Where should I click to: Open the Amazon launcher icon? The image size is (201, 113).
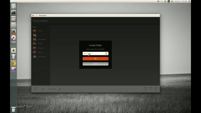point(14,51)
